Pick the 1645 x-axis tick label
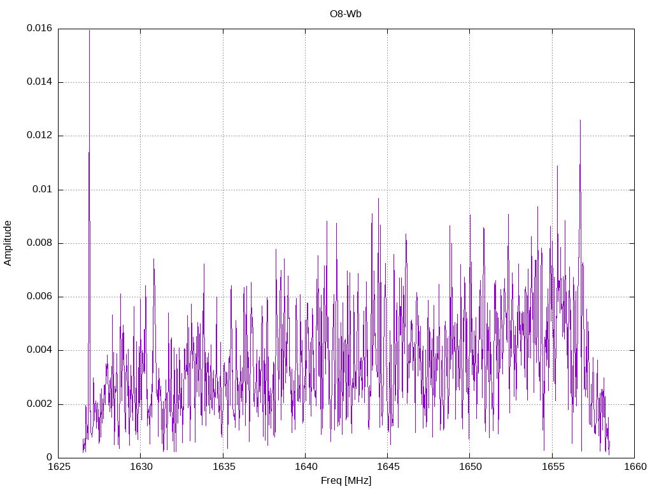The width and height of the screenshot is (652, 489). pos(387,467)
